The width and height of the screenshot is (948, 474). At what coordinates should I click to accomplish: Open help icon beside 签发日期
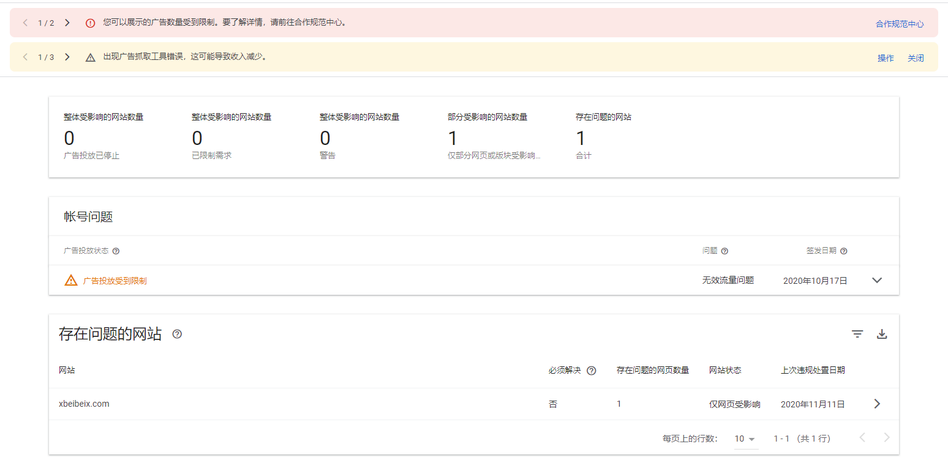843,251
